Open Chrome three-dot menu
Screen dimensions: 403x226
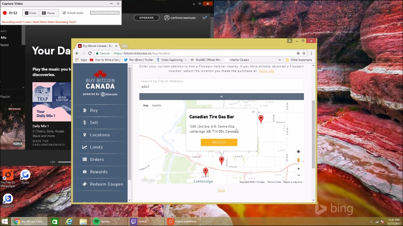click(x=311, y=53)
